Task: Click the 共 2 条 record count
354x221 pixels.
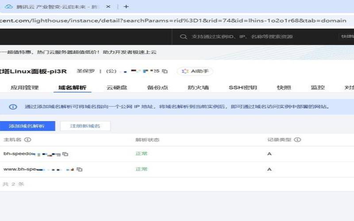Action: click(x=13, y=184)
